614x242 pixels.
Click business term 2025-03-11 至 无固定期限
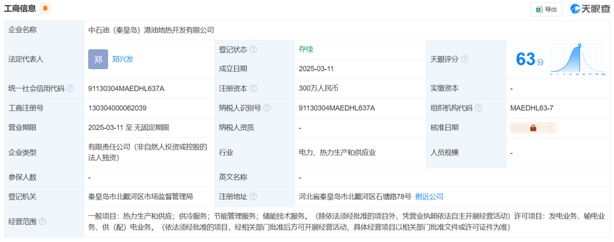pyautogui.click(x=129, y=128)
